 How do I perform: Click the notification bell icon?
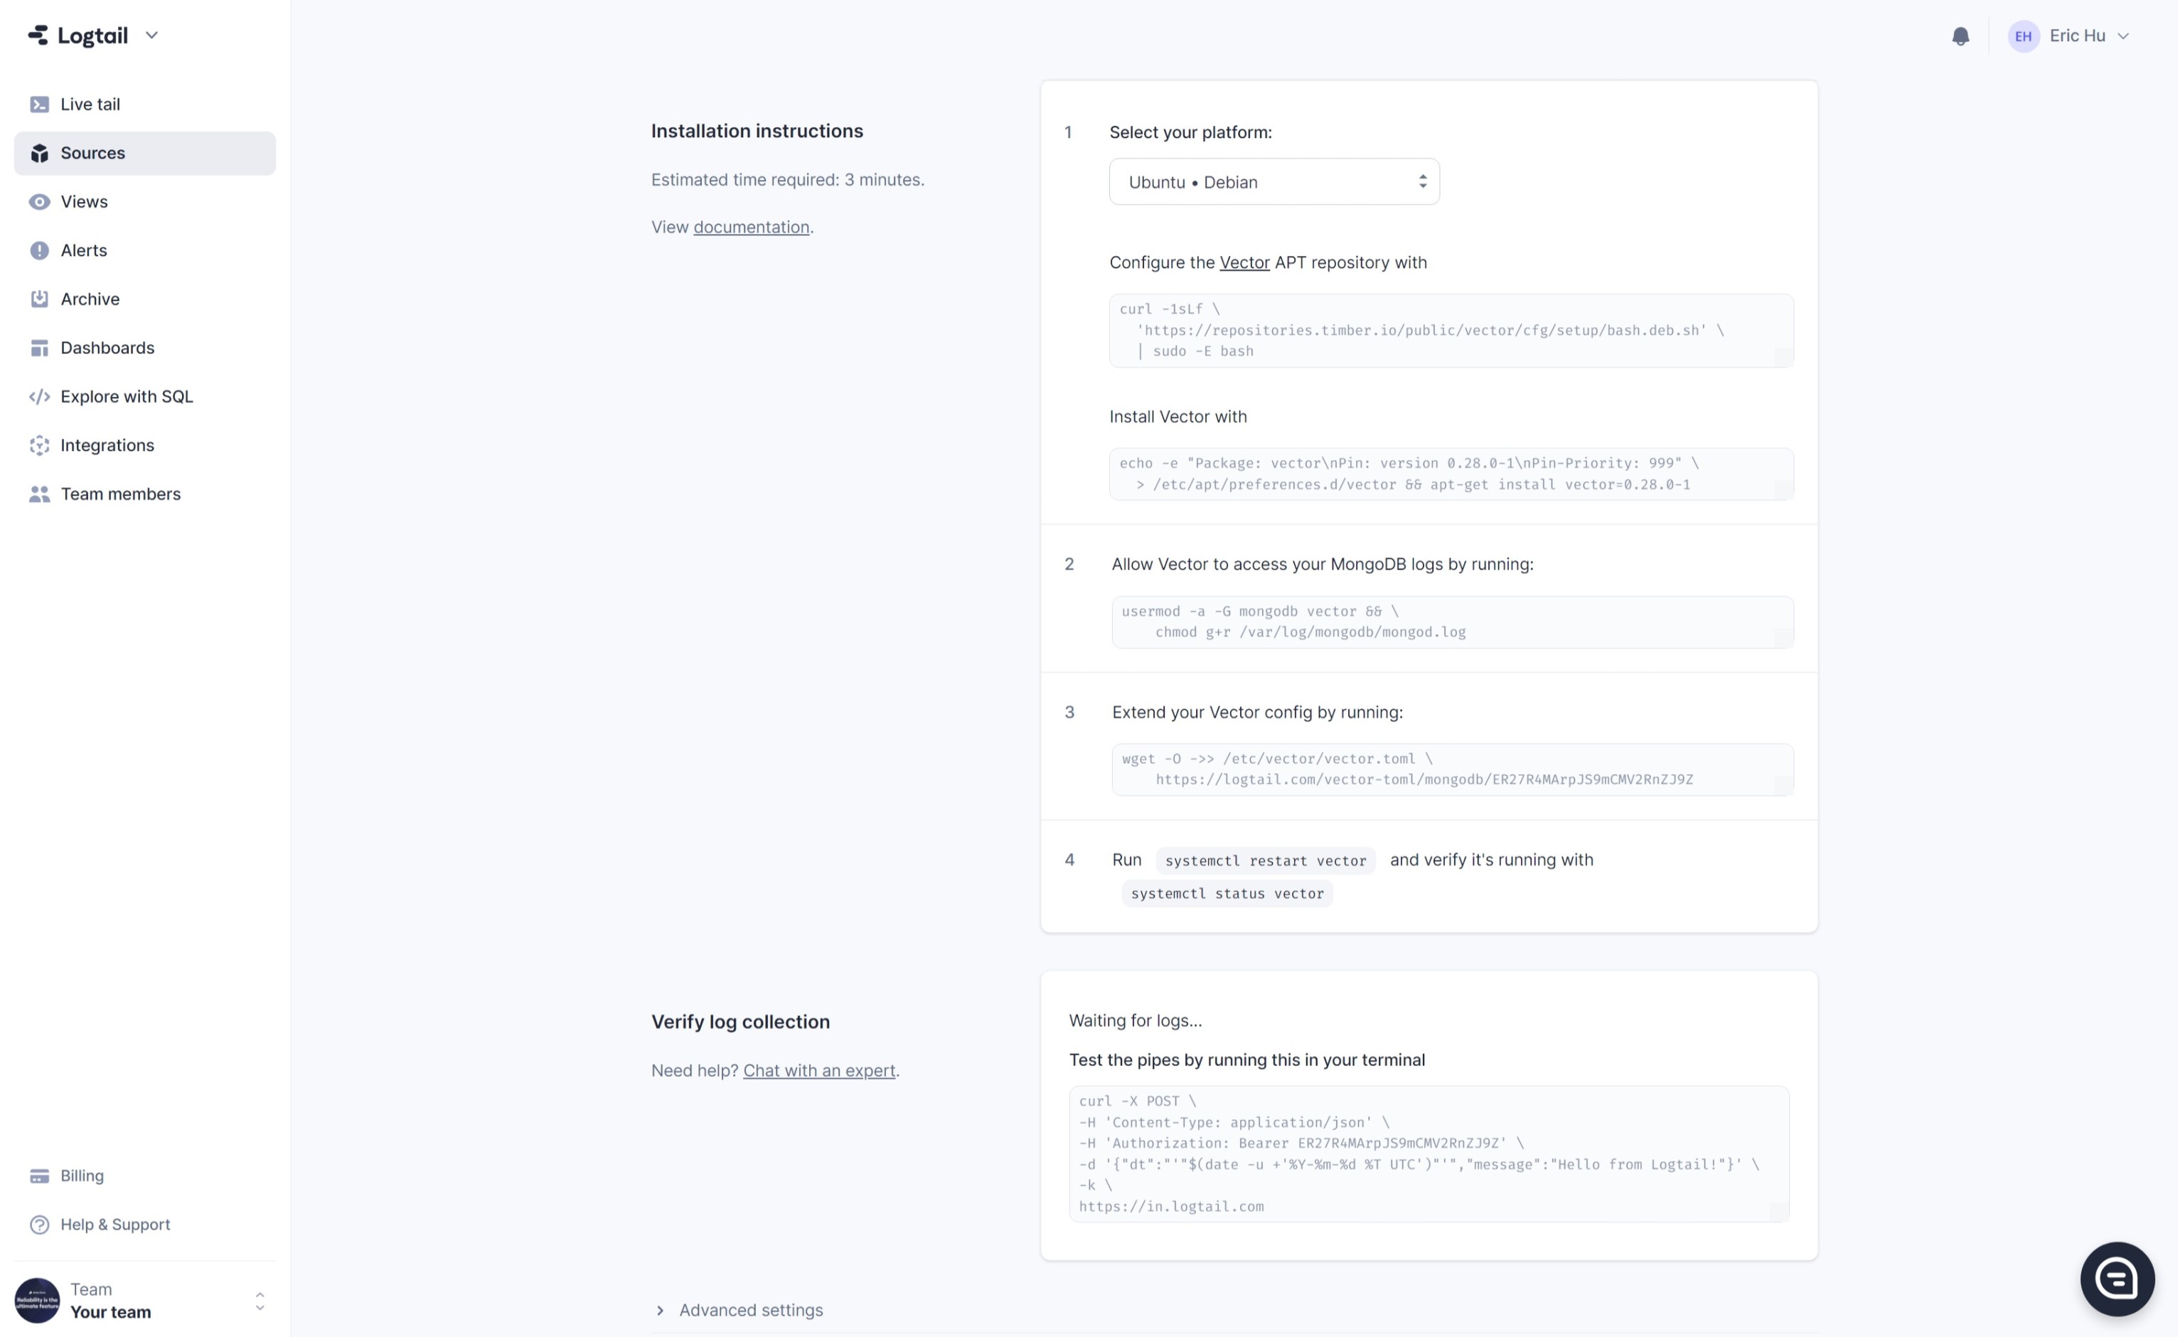1962,36
